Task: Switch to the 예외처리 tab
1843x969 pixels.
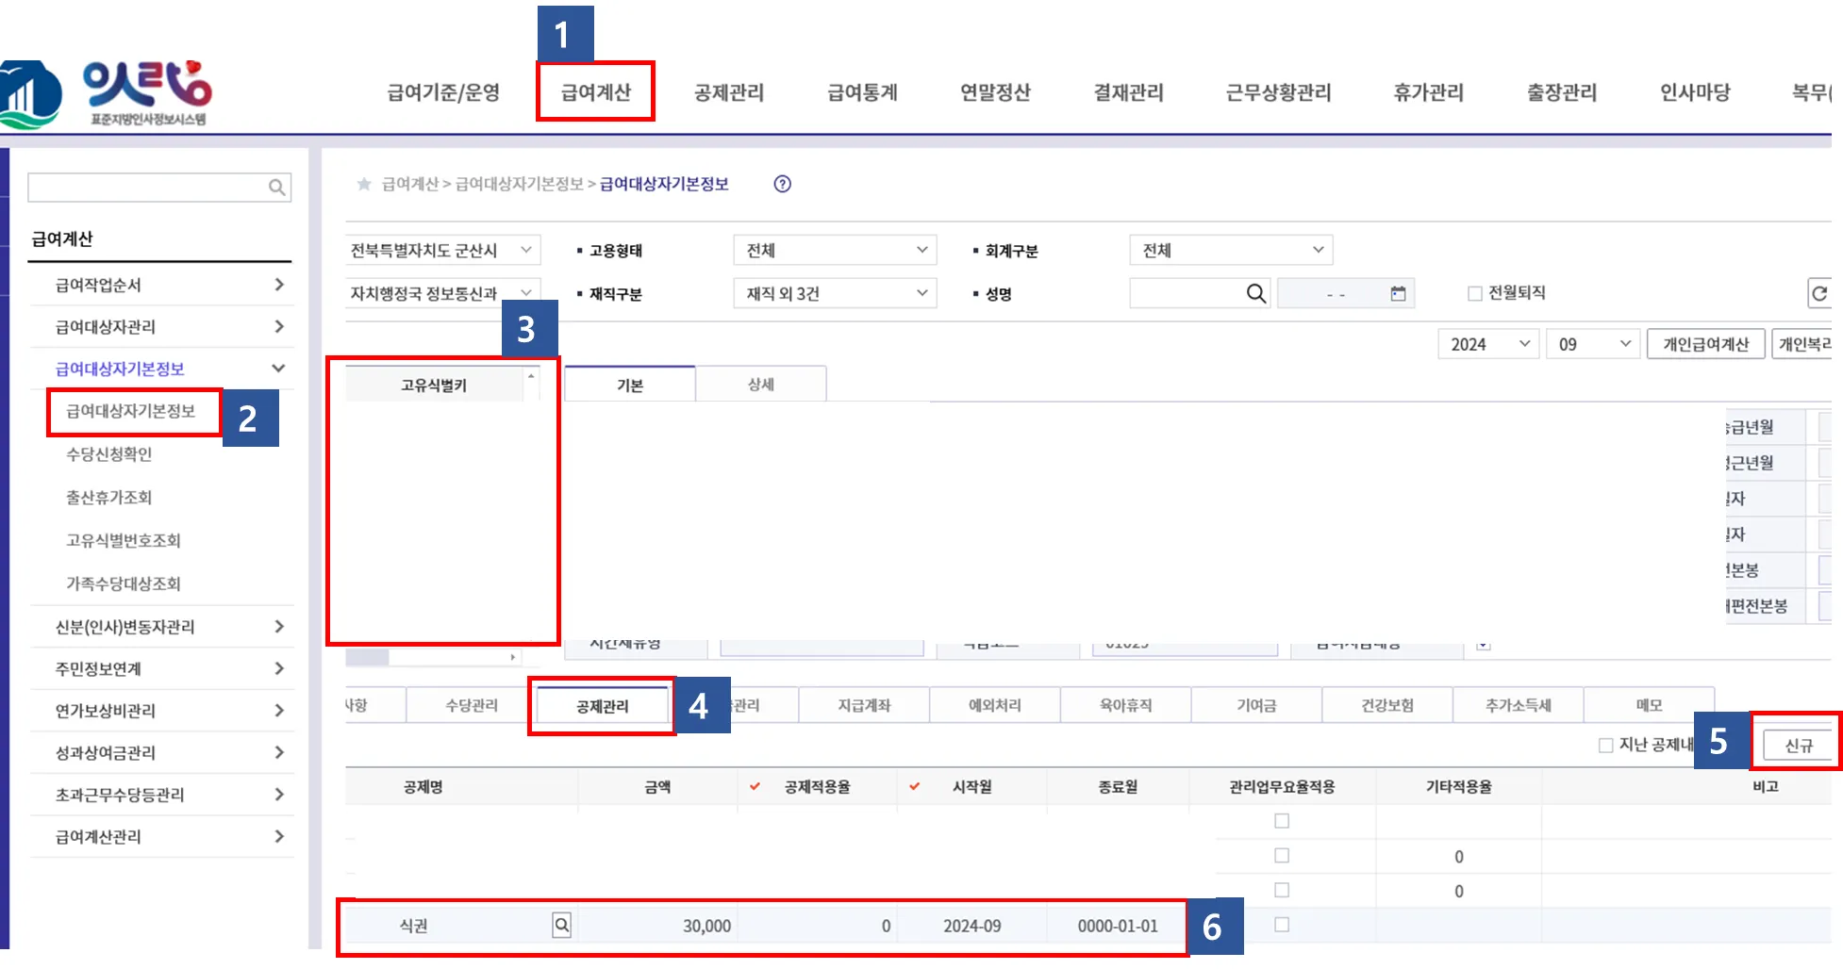Action: (995, 705)
